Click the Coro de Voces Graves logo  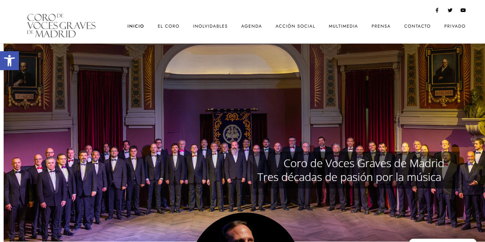[61, 26]
